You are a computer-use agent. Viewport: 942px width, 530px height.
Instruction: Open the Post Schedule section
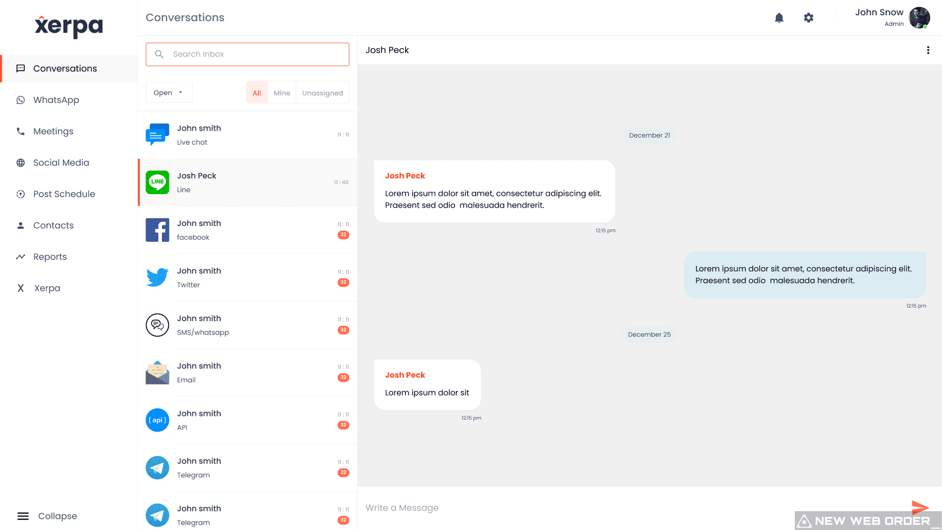coord(64,194)
